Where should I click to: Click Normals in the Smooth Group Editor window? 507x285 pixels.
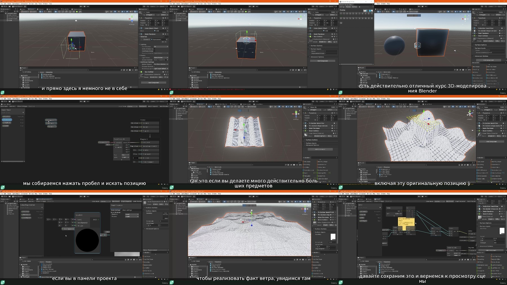pos(354,7)
